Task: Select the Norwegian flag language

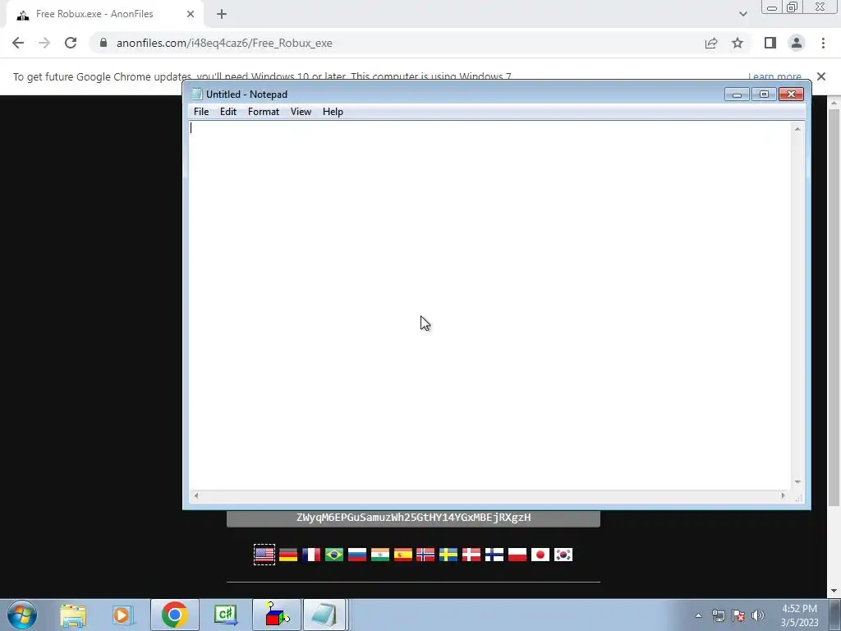Action: [x=425, y=555]
